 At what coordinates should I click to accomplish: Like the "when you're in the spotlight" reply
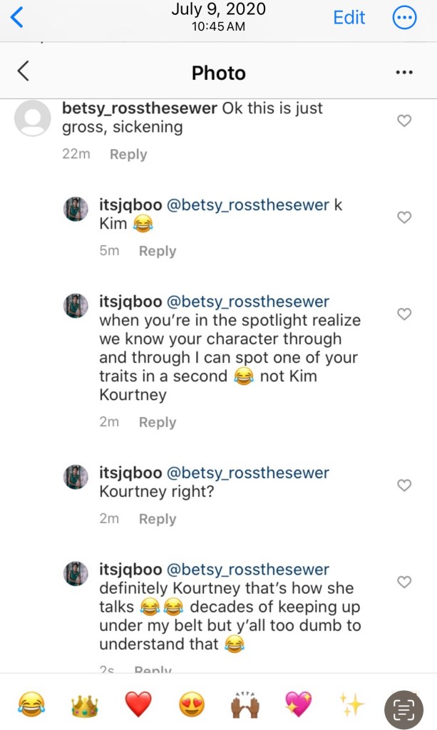[x=404, y=314]
